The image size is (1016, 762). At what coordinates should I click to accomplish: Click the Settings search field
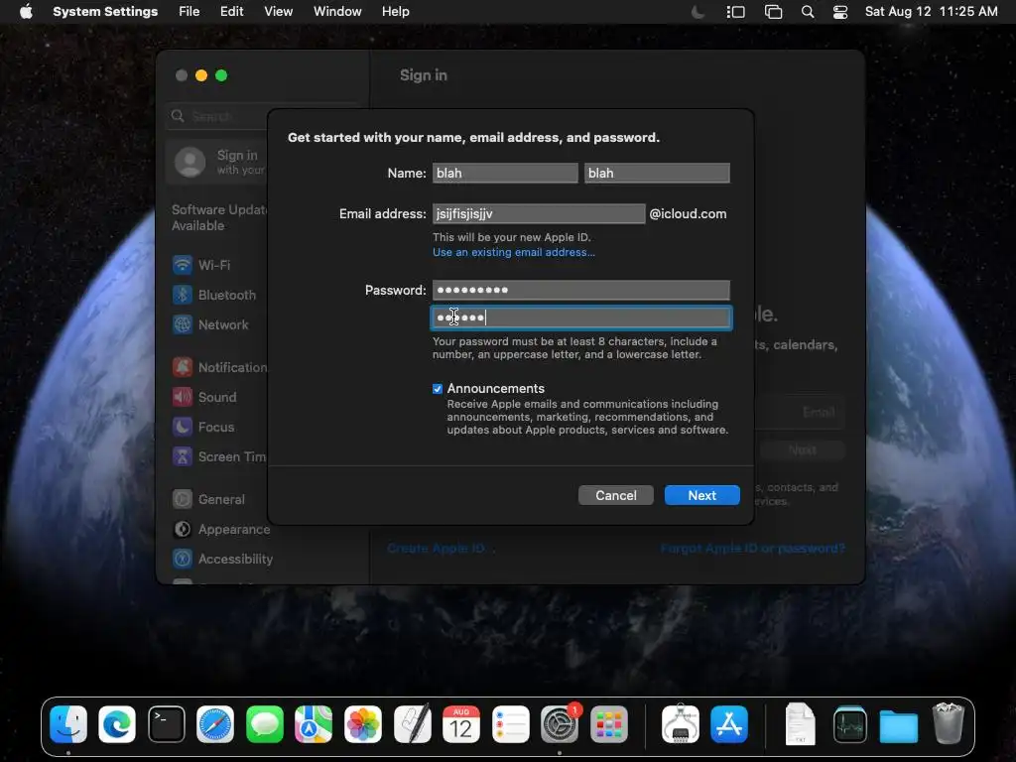(x=217, y=116)
